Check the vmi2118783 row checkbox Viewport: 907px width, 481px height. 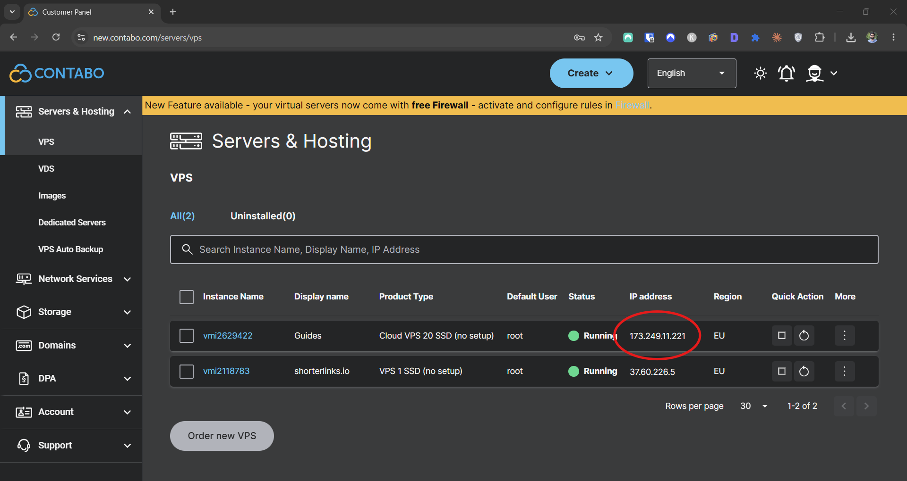pos(187,372)
